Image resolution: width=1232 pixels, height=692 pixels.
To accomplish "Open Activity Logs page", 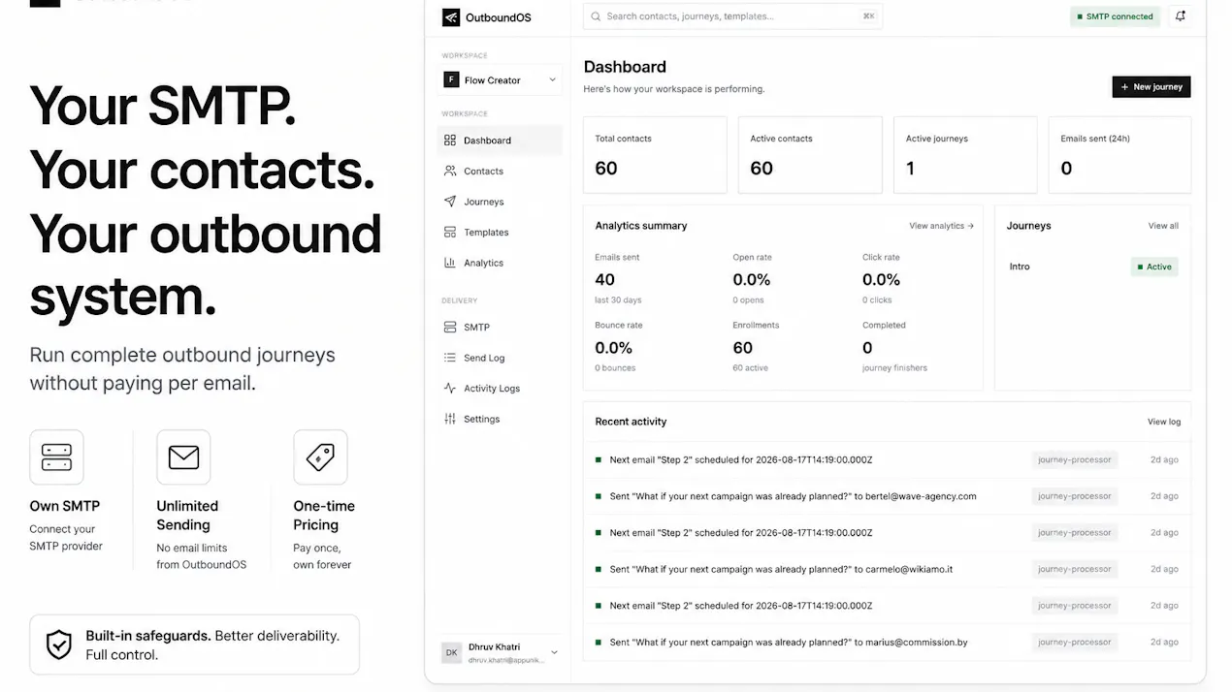I will [x=500, y=389].
